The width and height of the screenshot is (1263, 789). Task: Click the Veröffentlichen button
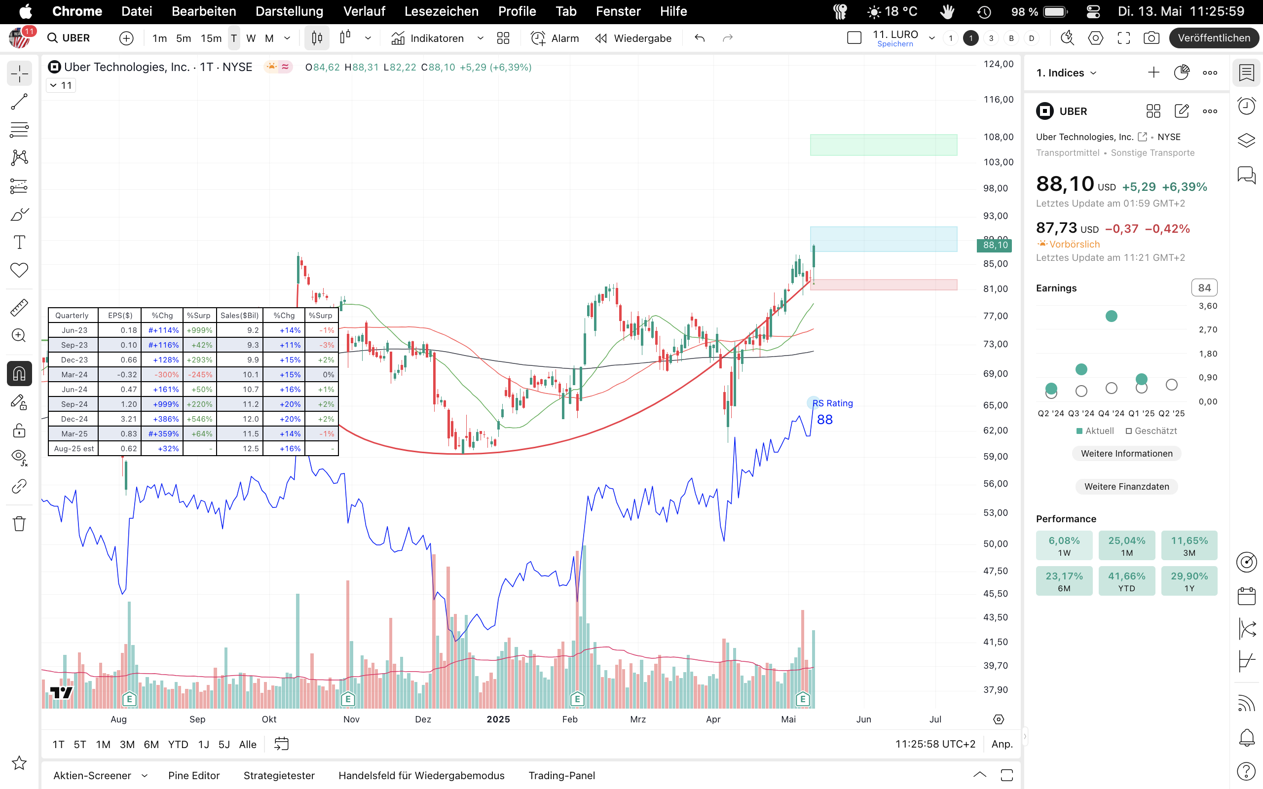[x=1214, y=38]
